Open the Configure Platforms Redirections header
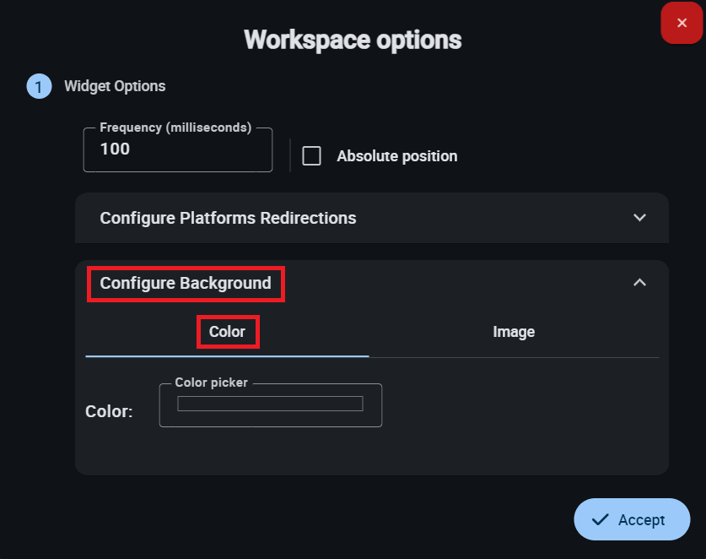 click(228, 218)
